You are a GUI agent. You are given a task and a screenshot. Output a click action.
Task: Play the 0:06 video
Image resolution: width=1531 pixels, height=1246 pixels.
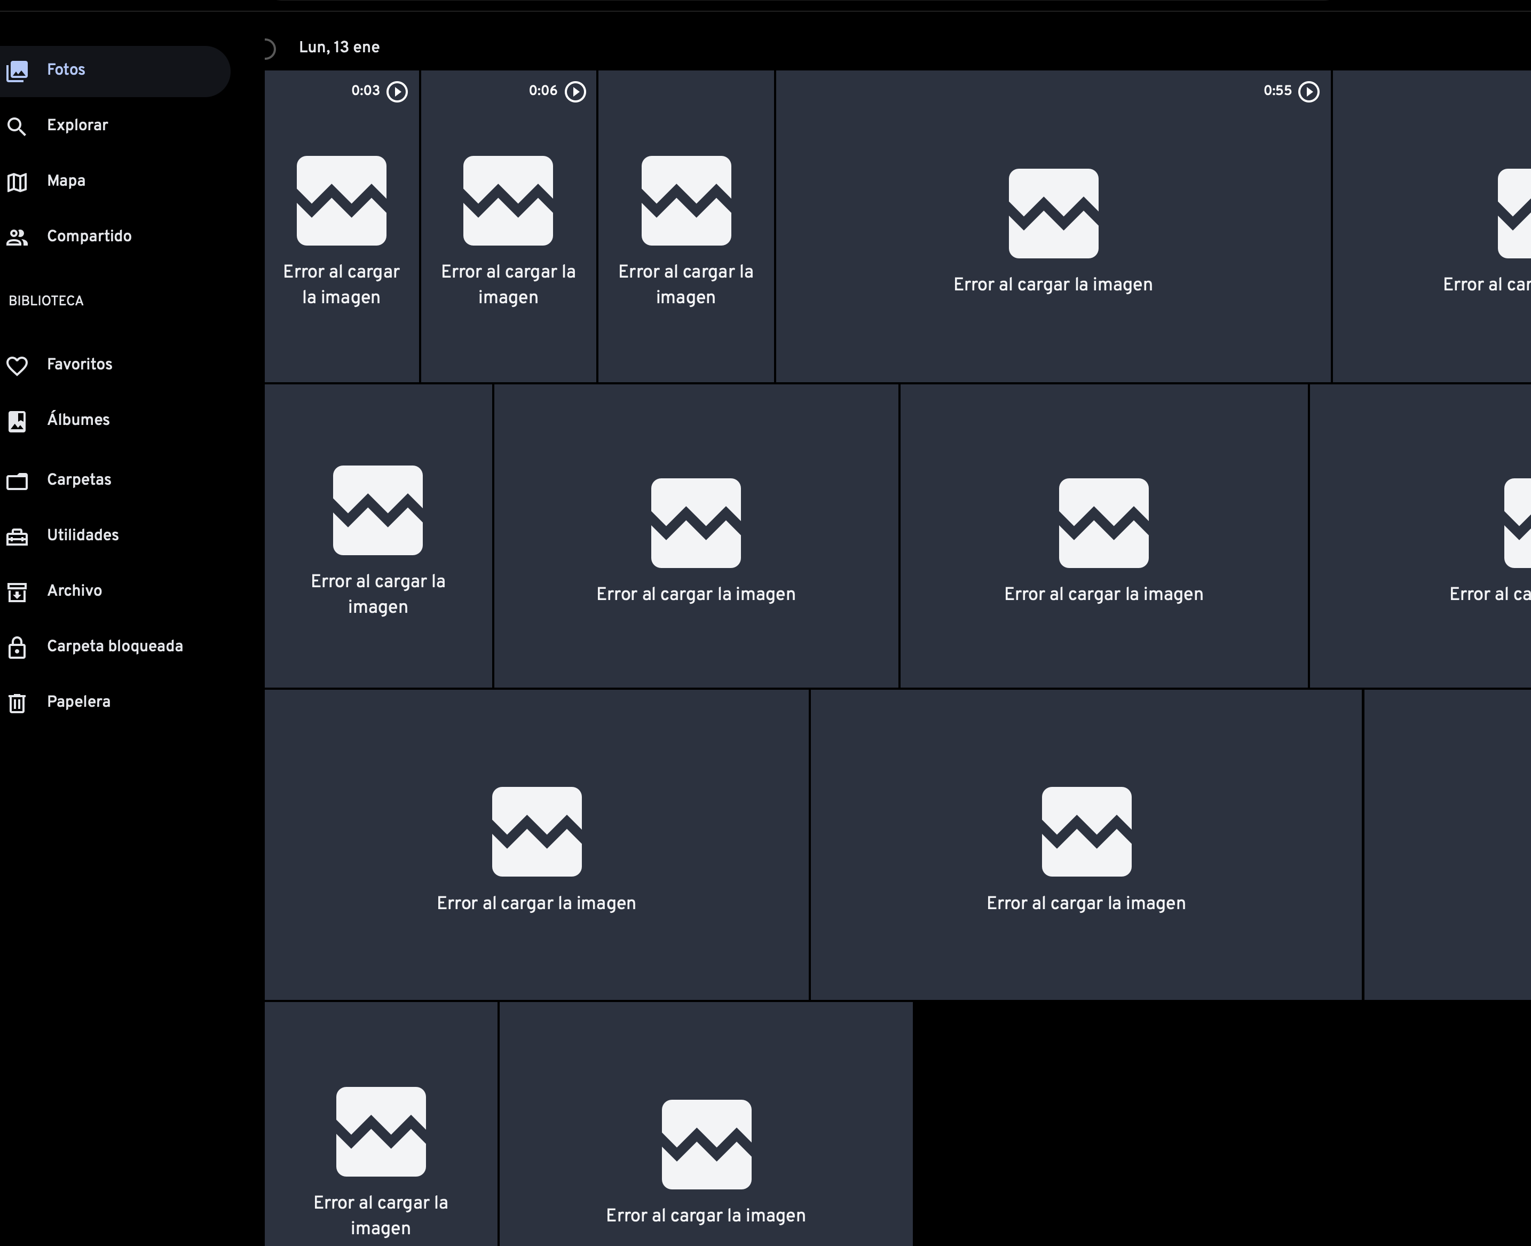(x=574, y=91)
